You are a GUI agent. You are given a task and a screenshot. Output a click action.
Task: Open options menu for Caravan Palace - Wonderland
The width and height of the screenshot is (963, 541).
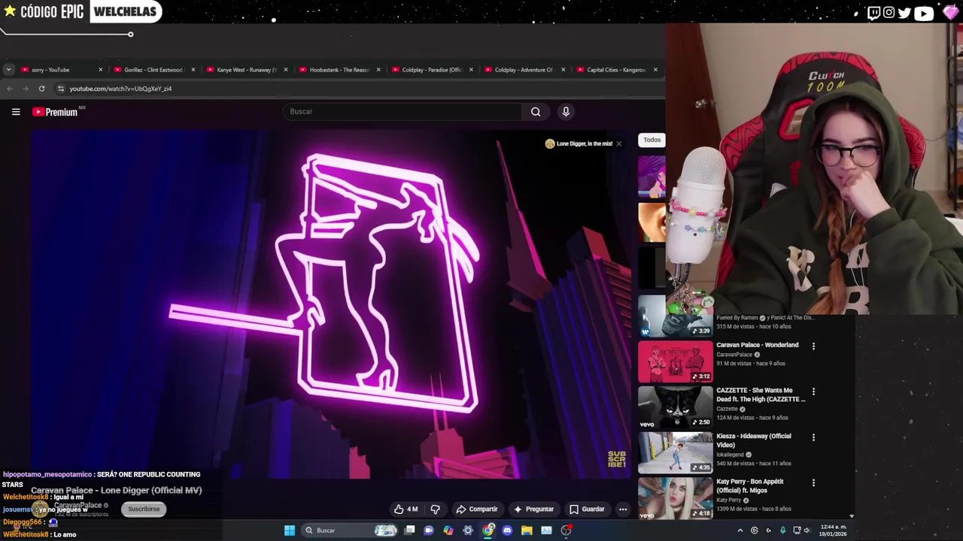coord(813,346)
